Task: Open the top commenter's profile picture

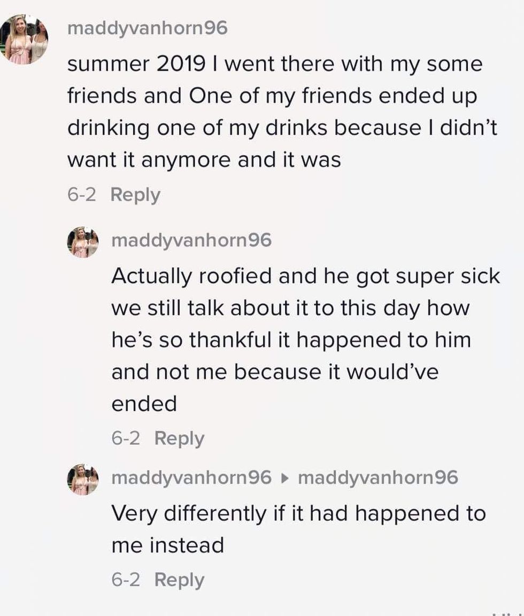Action: tap(24, 40)
